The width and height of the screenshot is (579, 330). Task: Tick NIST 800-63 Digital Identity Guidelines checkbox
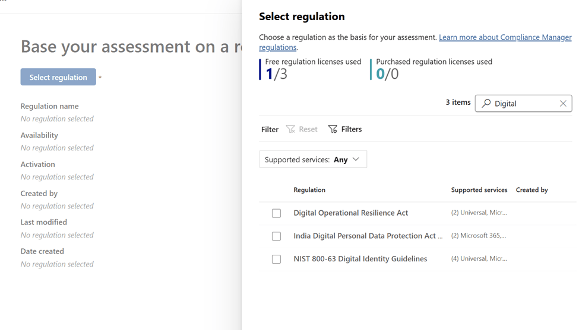pyautogui.click(x=276, y=259)
